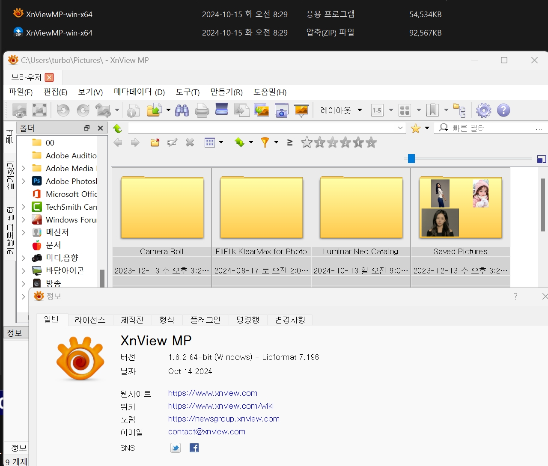This screenshot has width=548, height=466.
Task: Click the file Properties info icon
Action: coord(133,110)
